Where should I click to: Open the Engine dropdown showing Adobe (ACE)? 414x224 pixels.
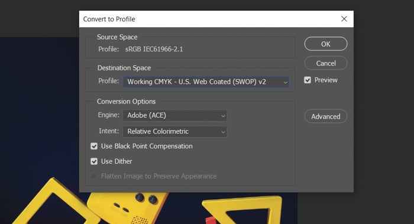pyautogui.click(x=174, y=115)
